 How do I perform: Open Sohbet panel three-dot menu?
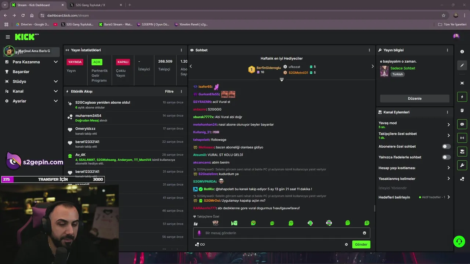coord(369,50)
